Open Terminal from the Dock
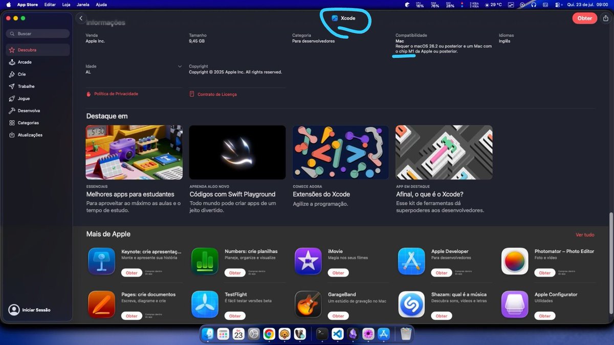Image resolution: width=614 pixels, height=345 pixels. click(322, 334)
